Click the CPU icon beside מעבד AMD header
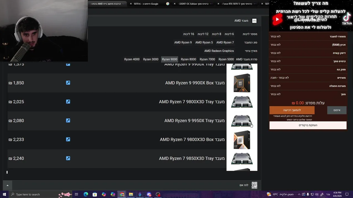The image size is (353, 198). 254,21
